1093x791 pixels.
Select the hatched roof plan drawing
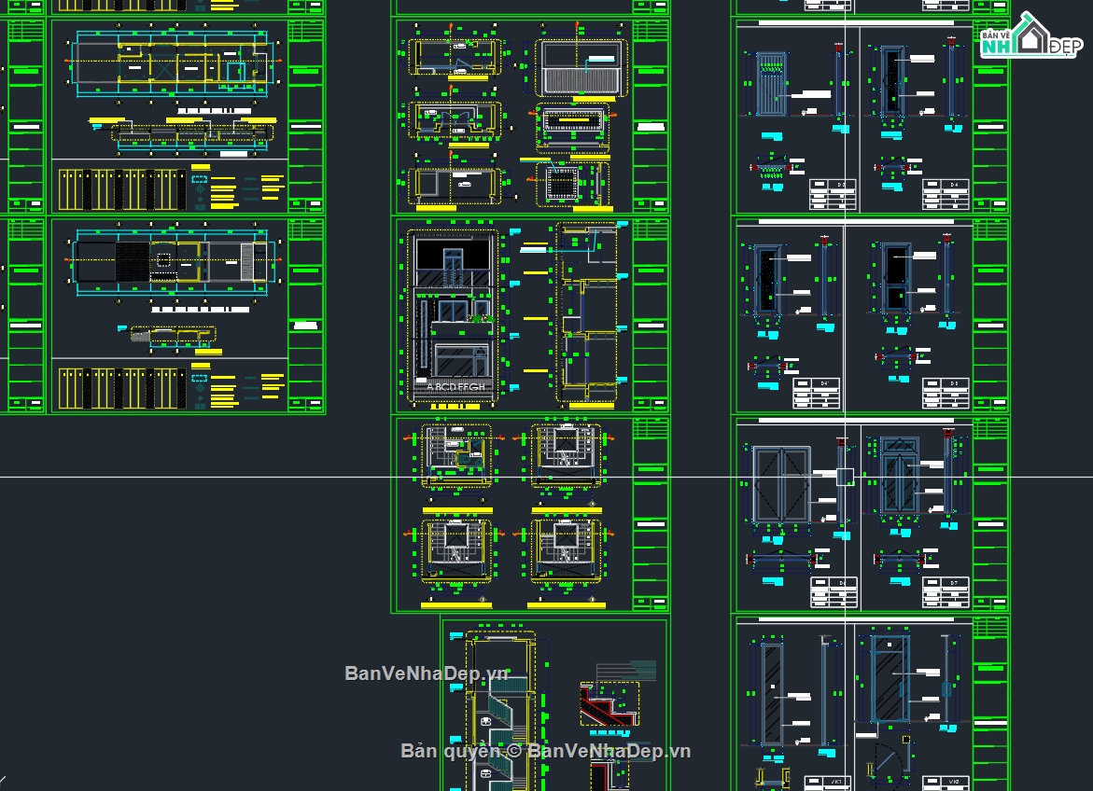pyautogui.click(x=581, y=68)
